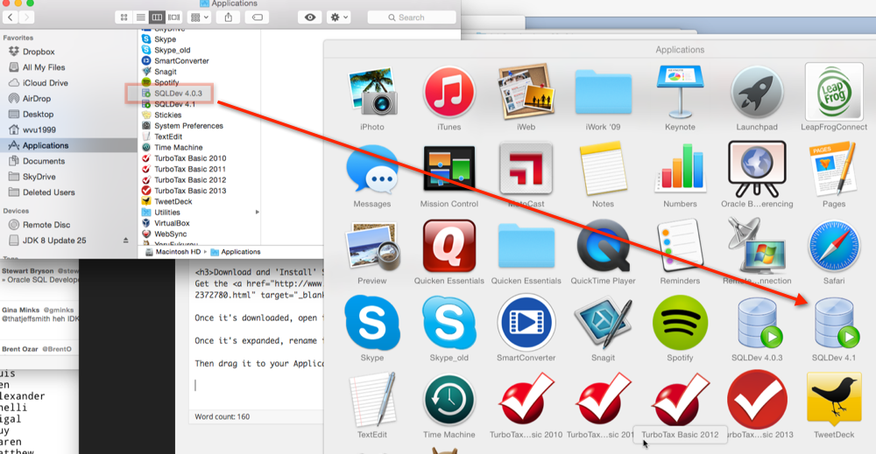Click Finder Quick Look eye button

309,17
